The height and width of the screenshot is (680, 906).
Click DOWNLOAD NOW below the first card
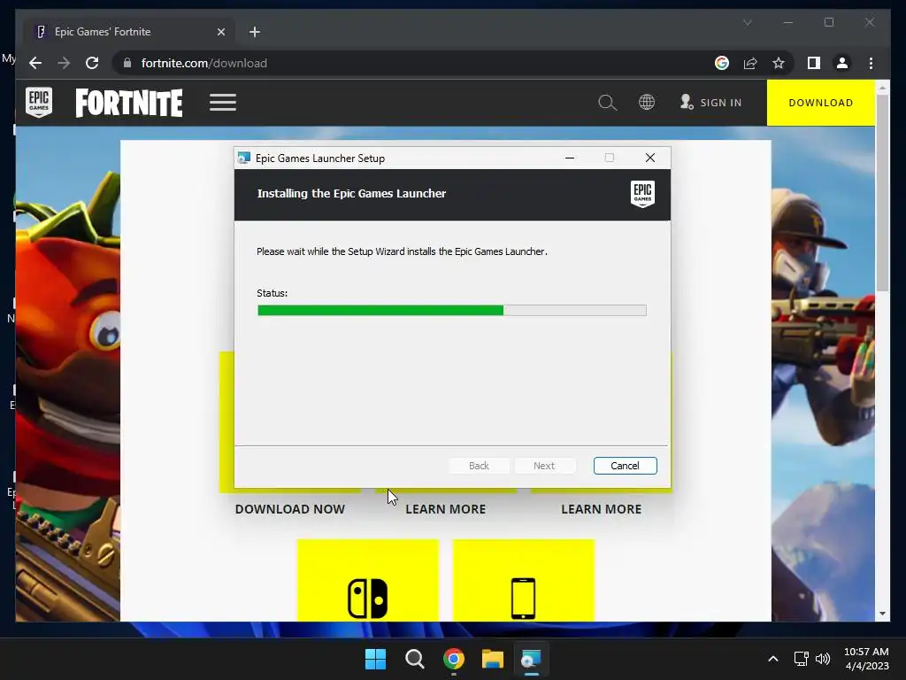click(x=290, y=509)
